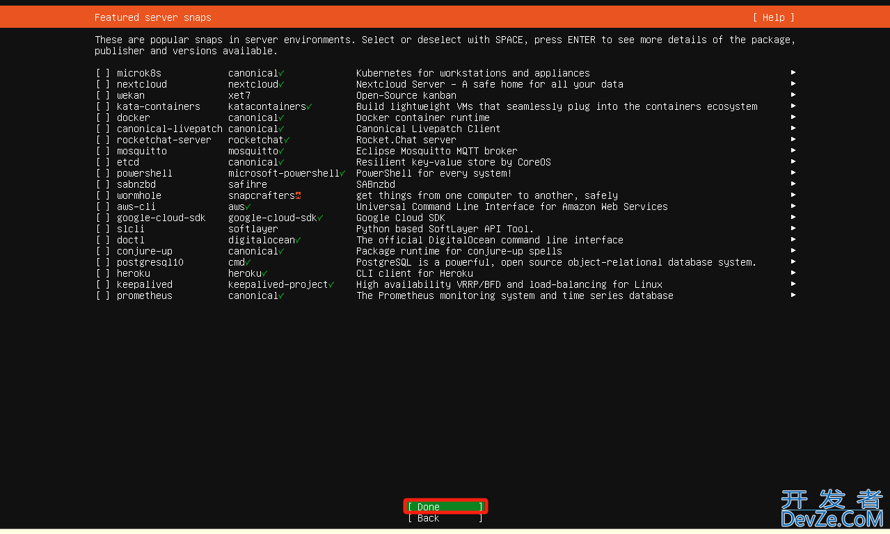
Task: Select the conjure-up snap name
Action: 145,251
